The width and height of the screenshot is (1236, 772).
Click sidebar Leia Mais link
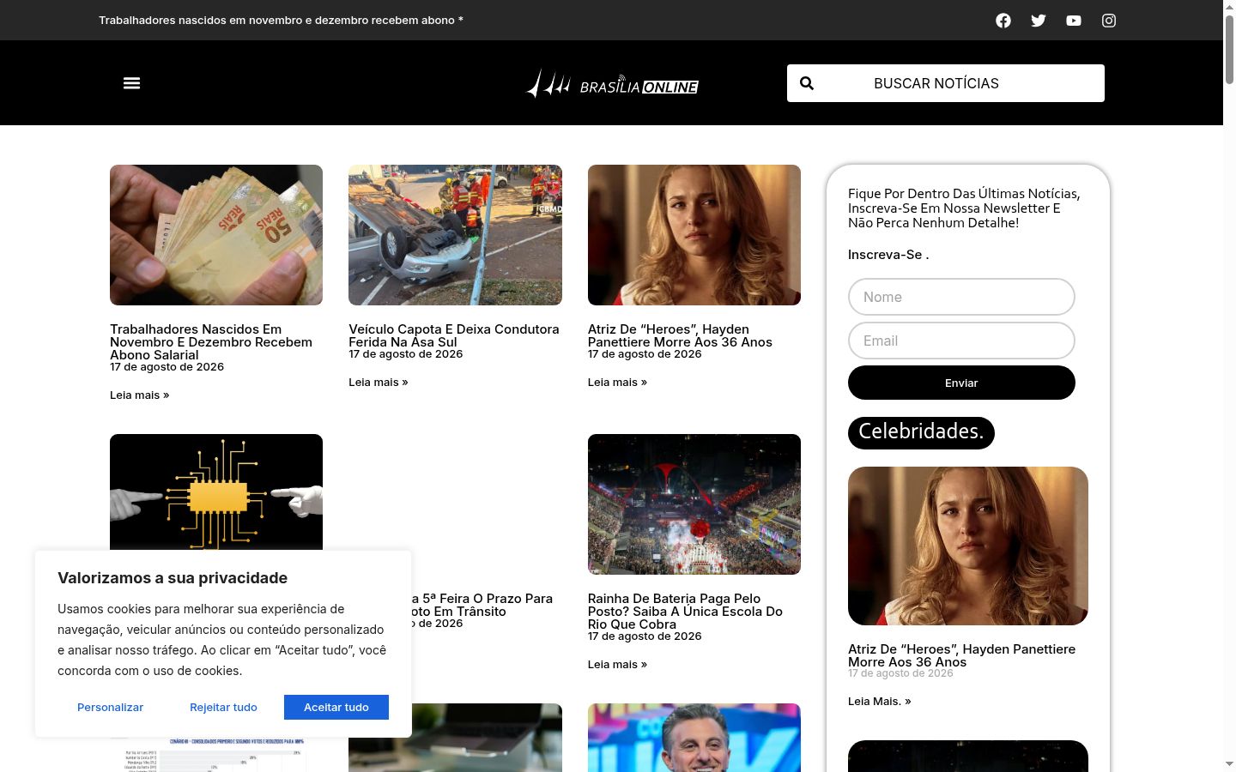coord(880,702)
